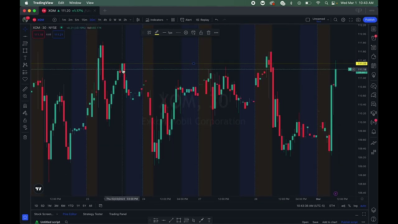The height and width of the screenshot is (224, 398).
Task: Add alert on drawing from floating toolbar
Action: 193,33
